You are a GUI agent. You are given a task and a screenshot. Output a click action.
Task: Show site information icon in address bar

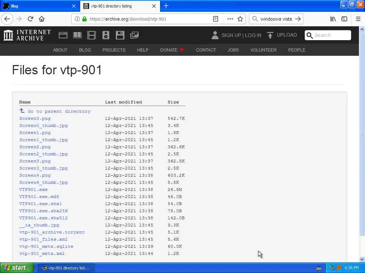click(x=77, y=19)
